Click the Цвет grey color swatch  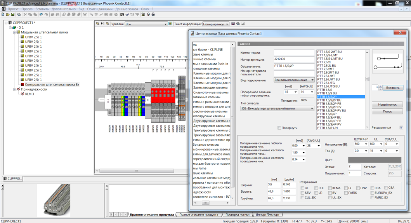pyautogui.click(x=375, y=160)
